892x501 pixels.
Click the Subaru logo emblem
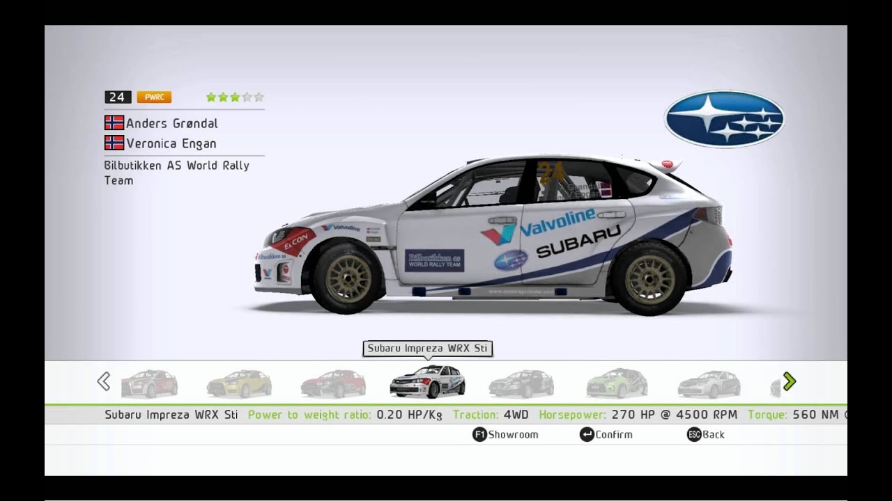point(725,119)
